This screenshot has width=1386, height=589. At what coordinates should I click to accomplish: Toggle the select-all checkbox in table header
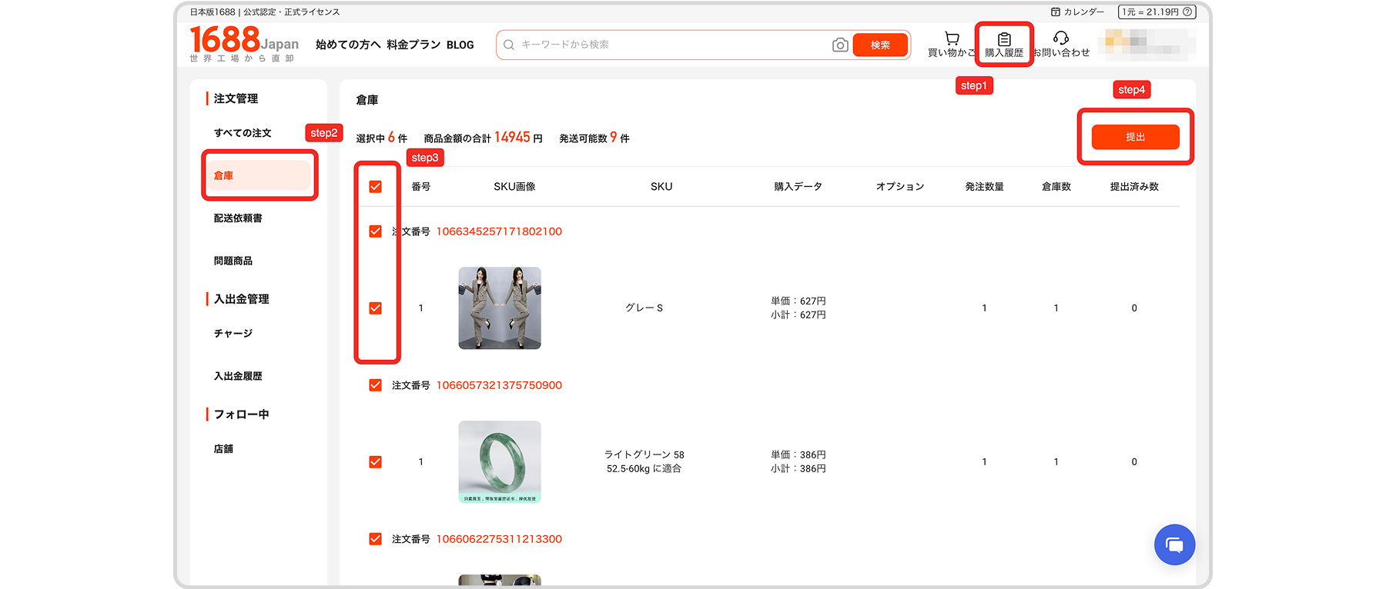pyautogui.click(x=376, y=187)
